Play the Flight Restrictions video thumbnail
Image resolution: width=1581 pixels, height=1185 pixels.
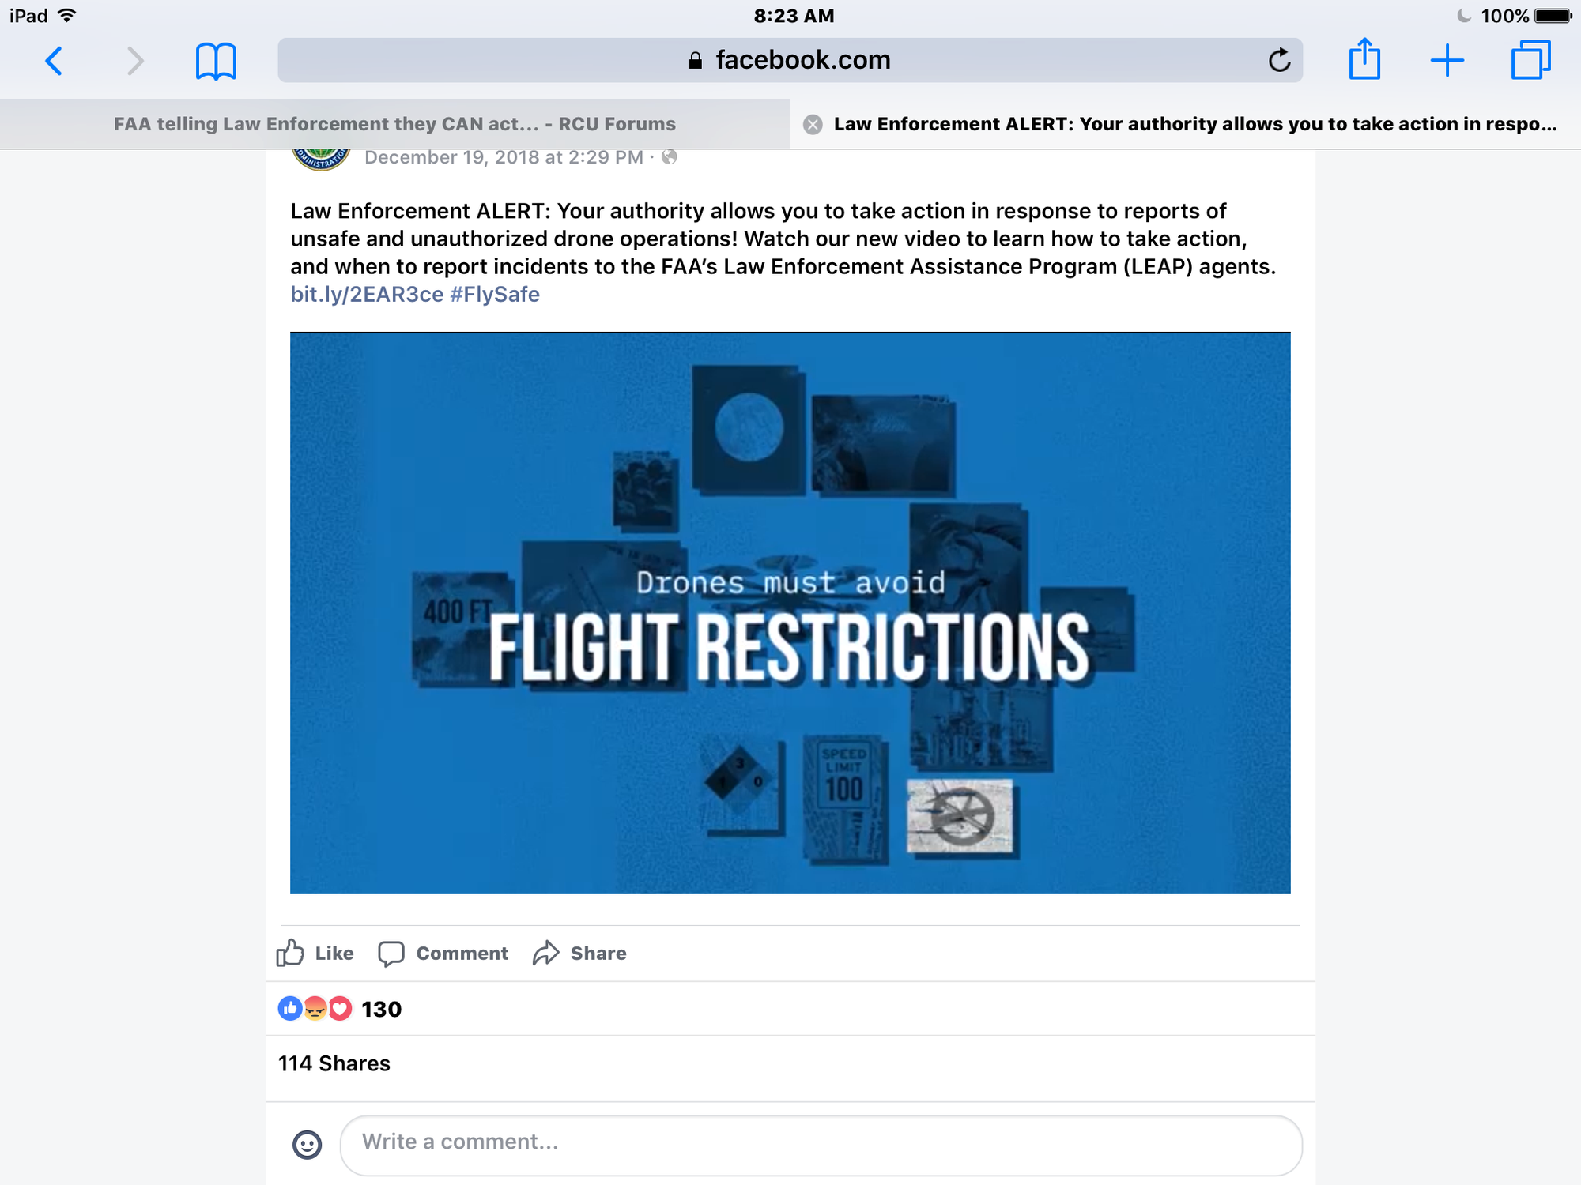pos(790,613)
